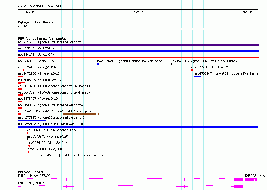Open the nsv436349 (Korbel2007) variant
Viewport: 267px width, 190px height.
pos(38,61)
